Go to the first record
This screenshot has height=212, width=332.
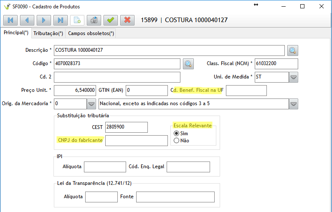click(10, 20)
